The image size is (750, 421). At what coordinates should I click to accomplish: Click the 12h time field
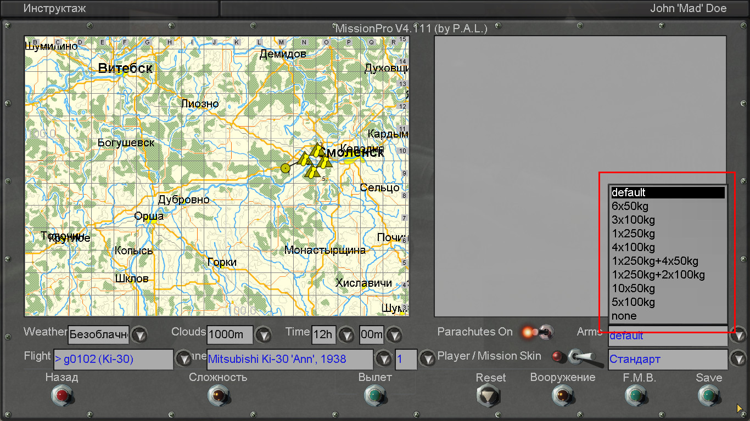[323, 334]
